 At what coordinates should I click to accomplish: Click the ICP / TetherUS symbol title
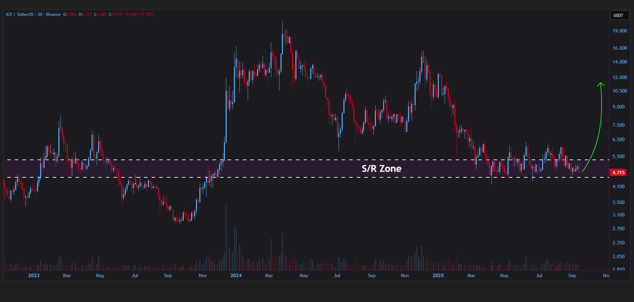pos(20,15)
